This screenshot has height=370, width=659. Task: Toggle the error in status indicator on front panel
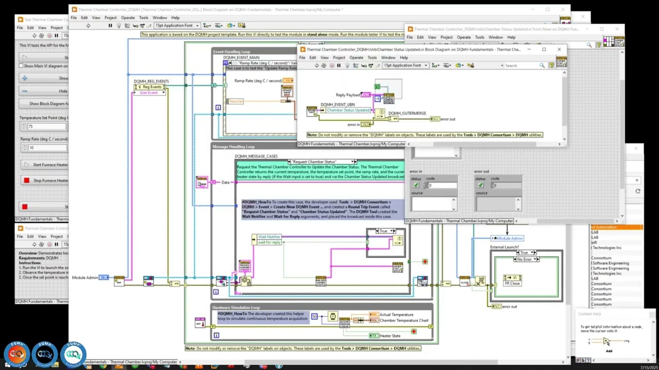[x=416, y=185]
